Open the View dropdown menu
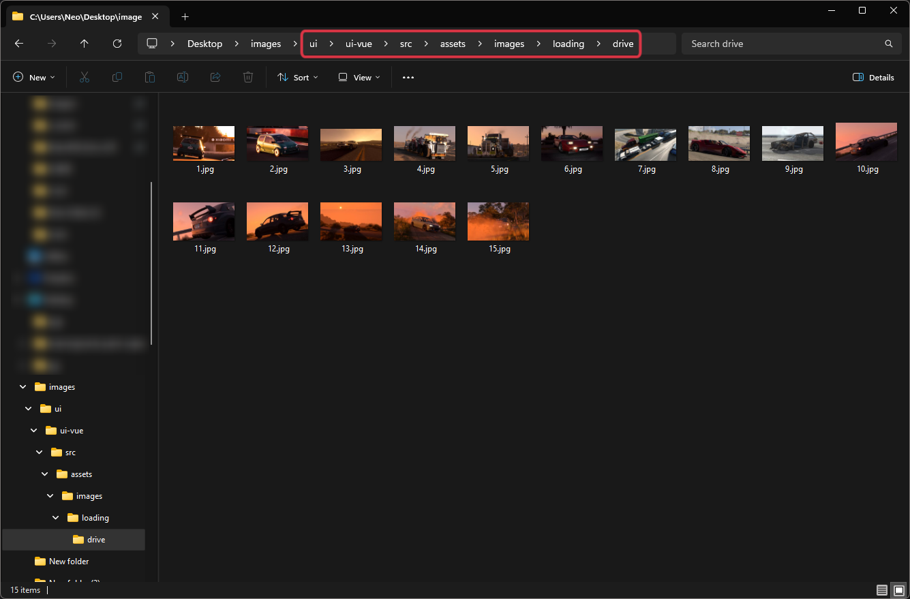Screen dimensions: 910x599 tap(360, 78)
